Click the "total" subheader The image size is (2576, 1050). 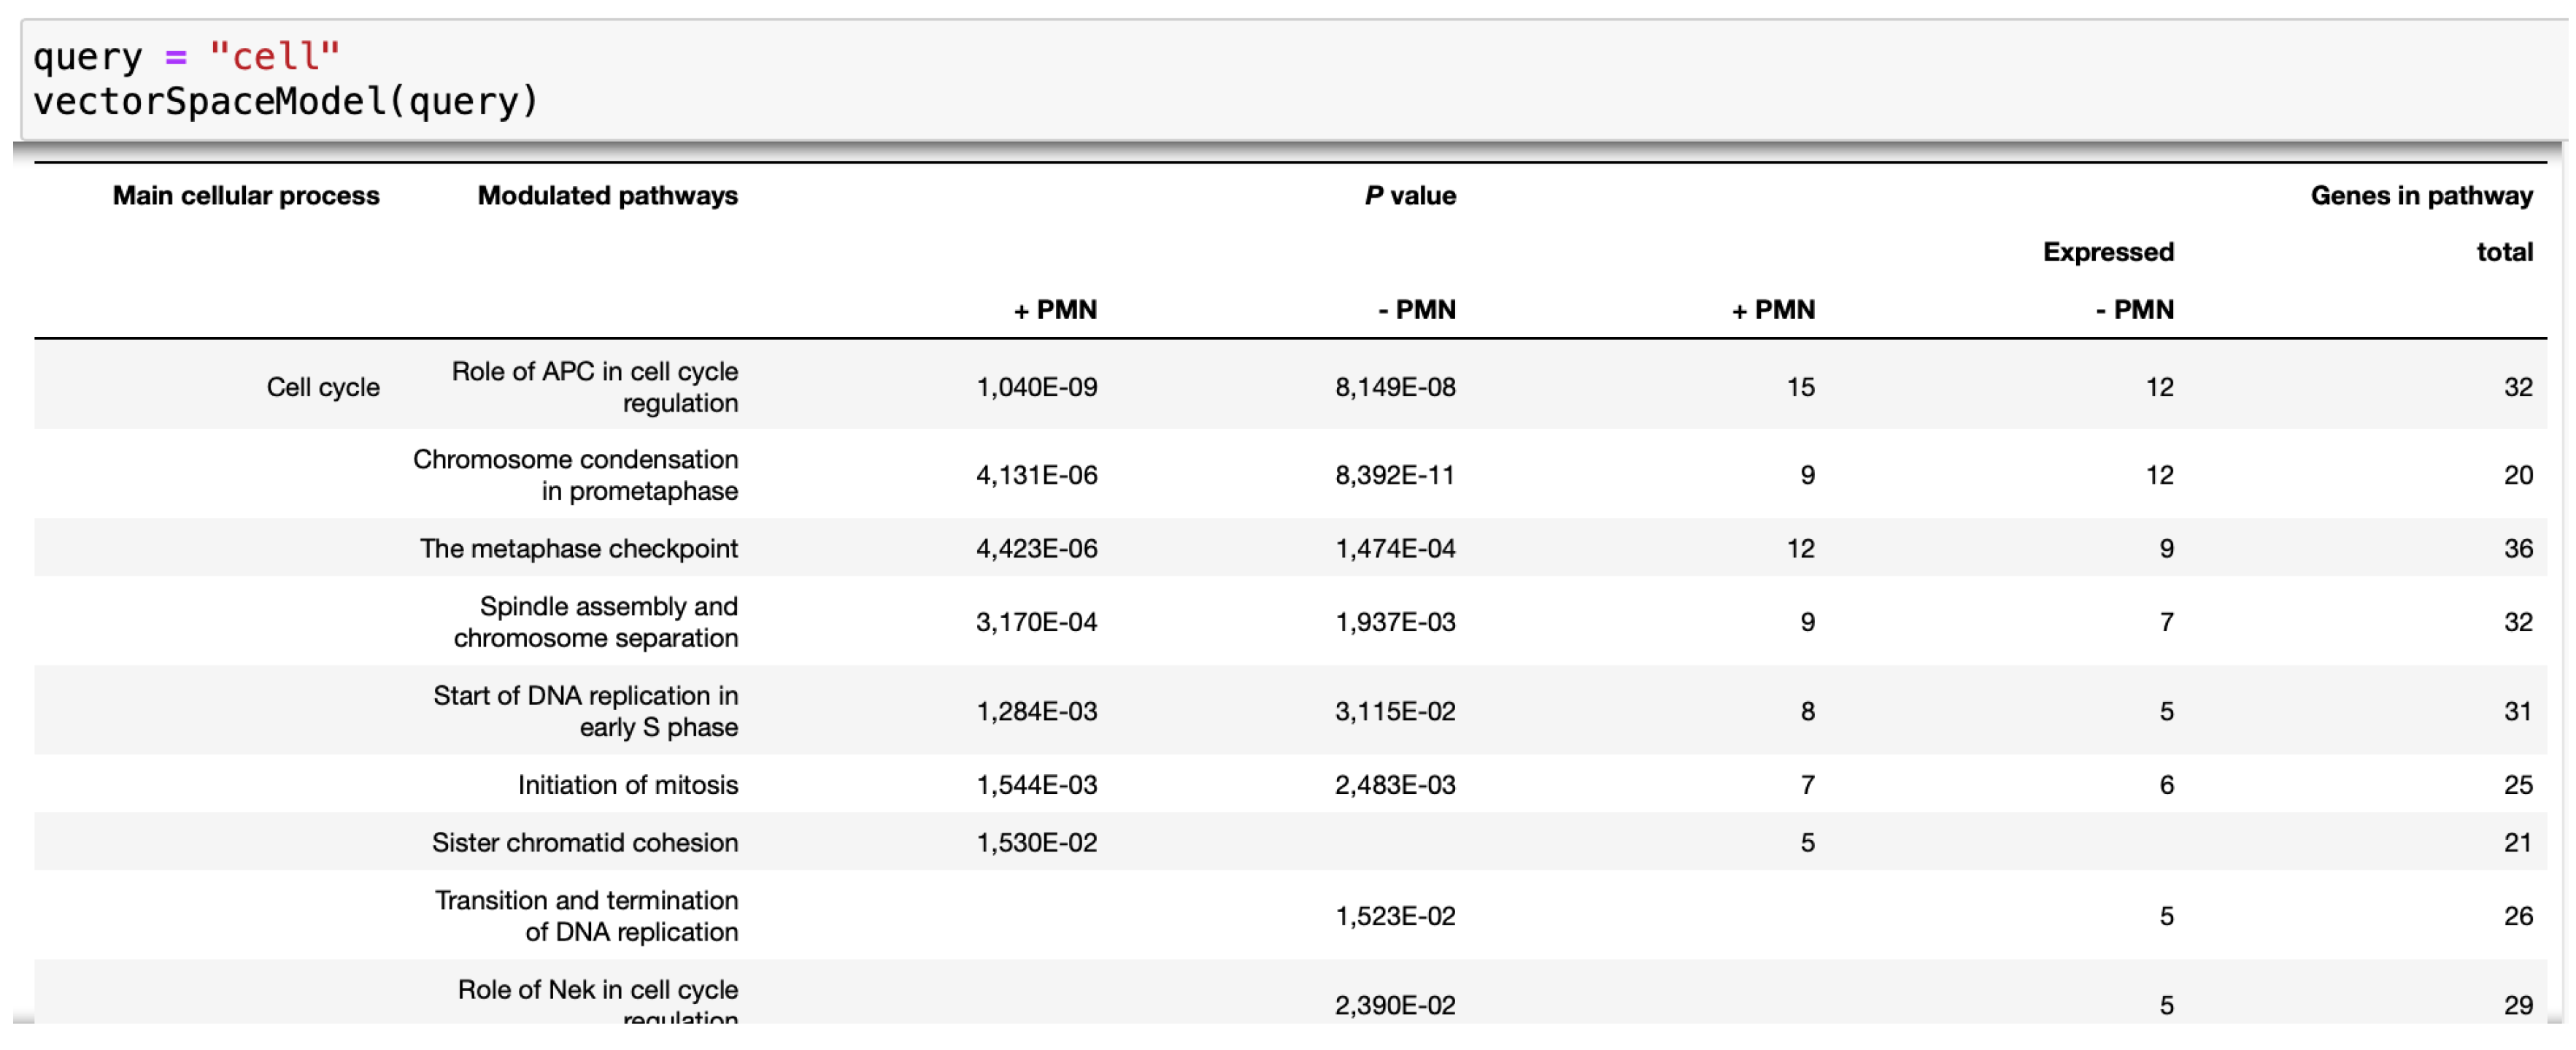coord(2503,252)
